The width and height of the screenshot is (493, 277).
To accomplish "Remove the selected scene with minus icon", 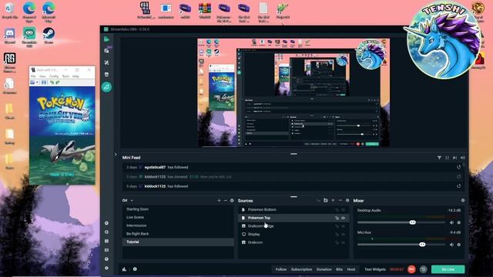I will [225, 200].
